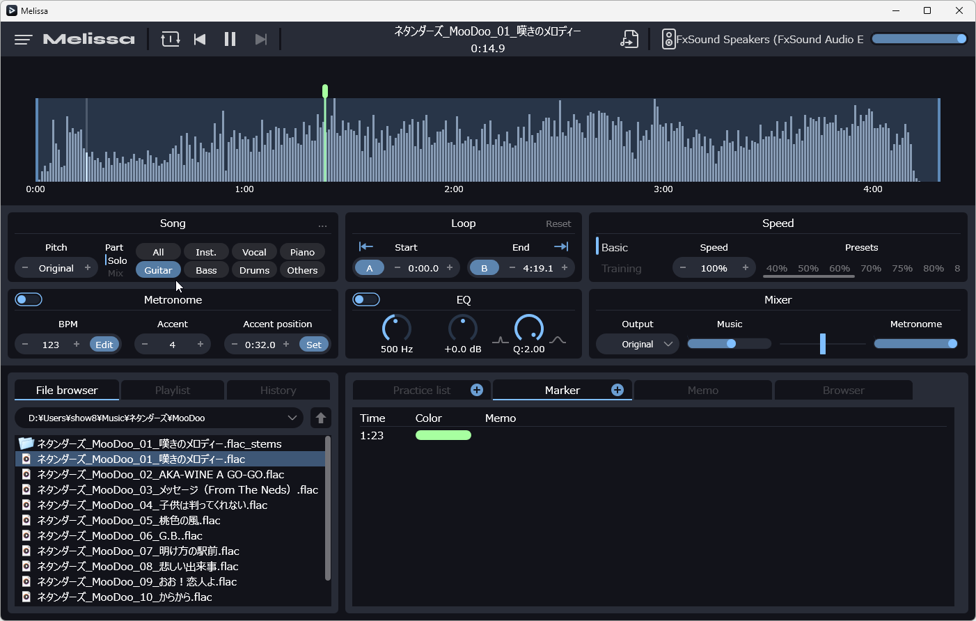
Task: Click the speaker output device icon
Action: pyautogui.click(x=668, y=40)
